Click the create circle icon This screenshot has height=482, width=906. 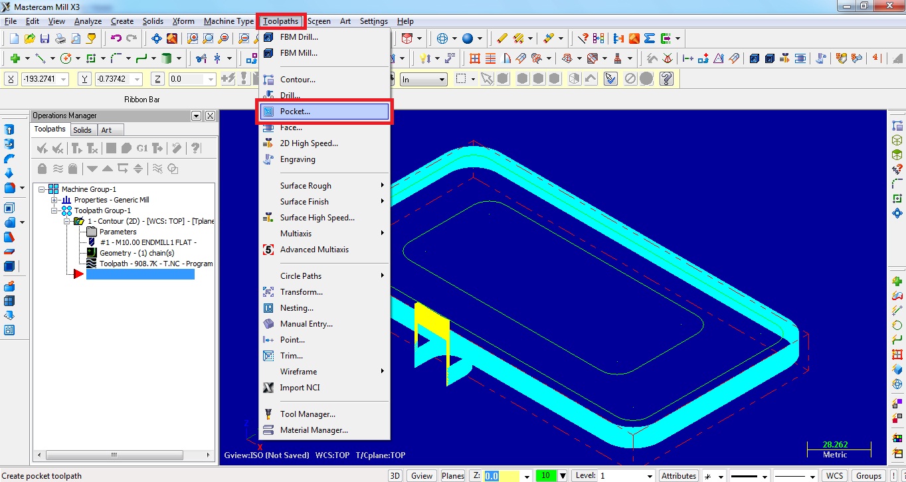click(x=66, y=58)
